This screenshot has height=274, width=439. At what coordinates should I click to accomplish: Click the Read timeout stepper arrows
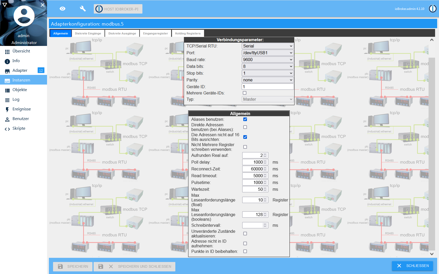click(x=265, y=176)
